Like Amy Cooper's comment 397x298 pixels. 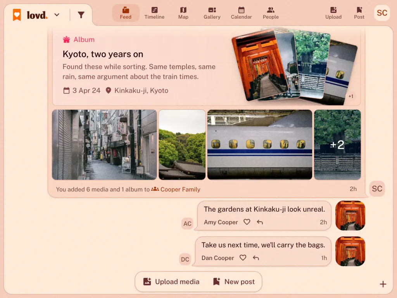coord(247,222)
